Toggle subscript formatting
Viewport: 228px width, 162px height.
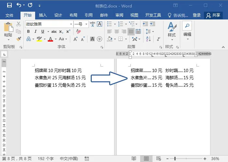point(61,31)
